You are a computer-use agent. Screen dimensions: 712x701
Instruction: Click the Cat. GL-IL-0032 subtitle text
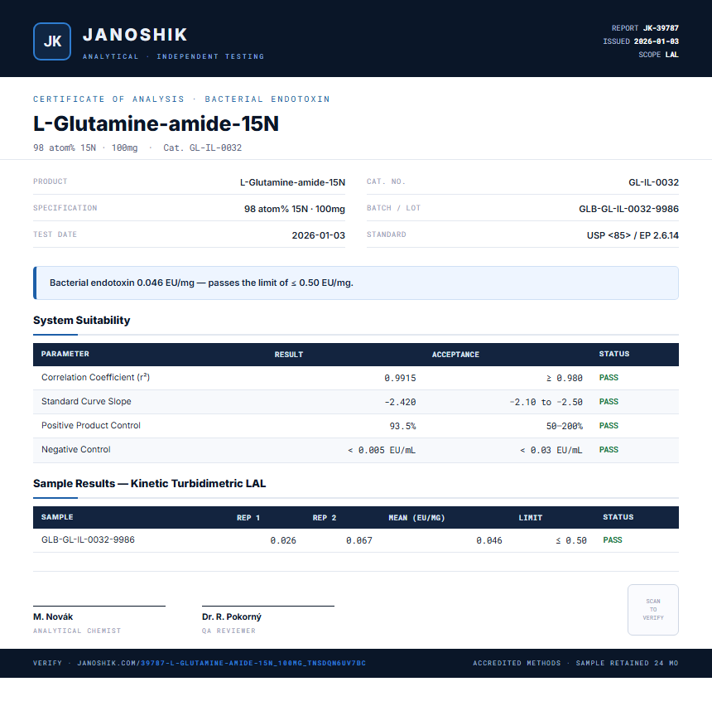[x=203, y=147]
